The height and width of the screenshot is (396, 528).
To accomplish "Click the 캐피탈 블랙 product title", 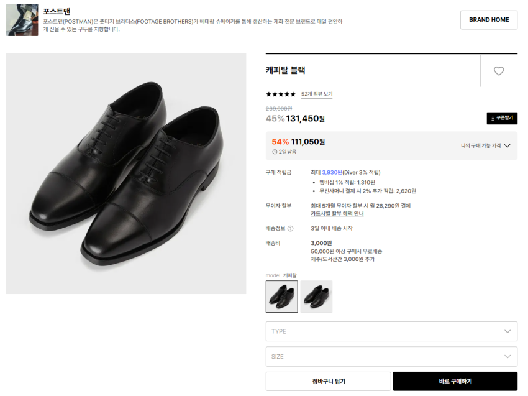I will pyautogui.click(x=285, y=70).
